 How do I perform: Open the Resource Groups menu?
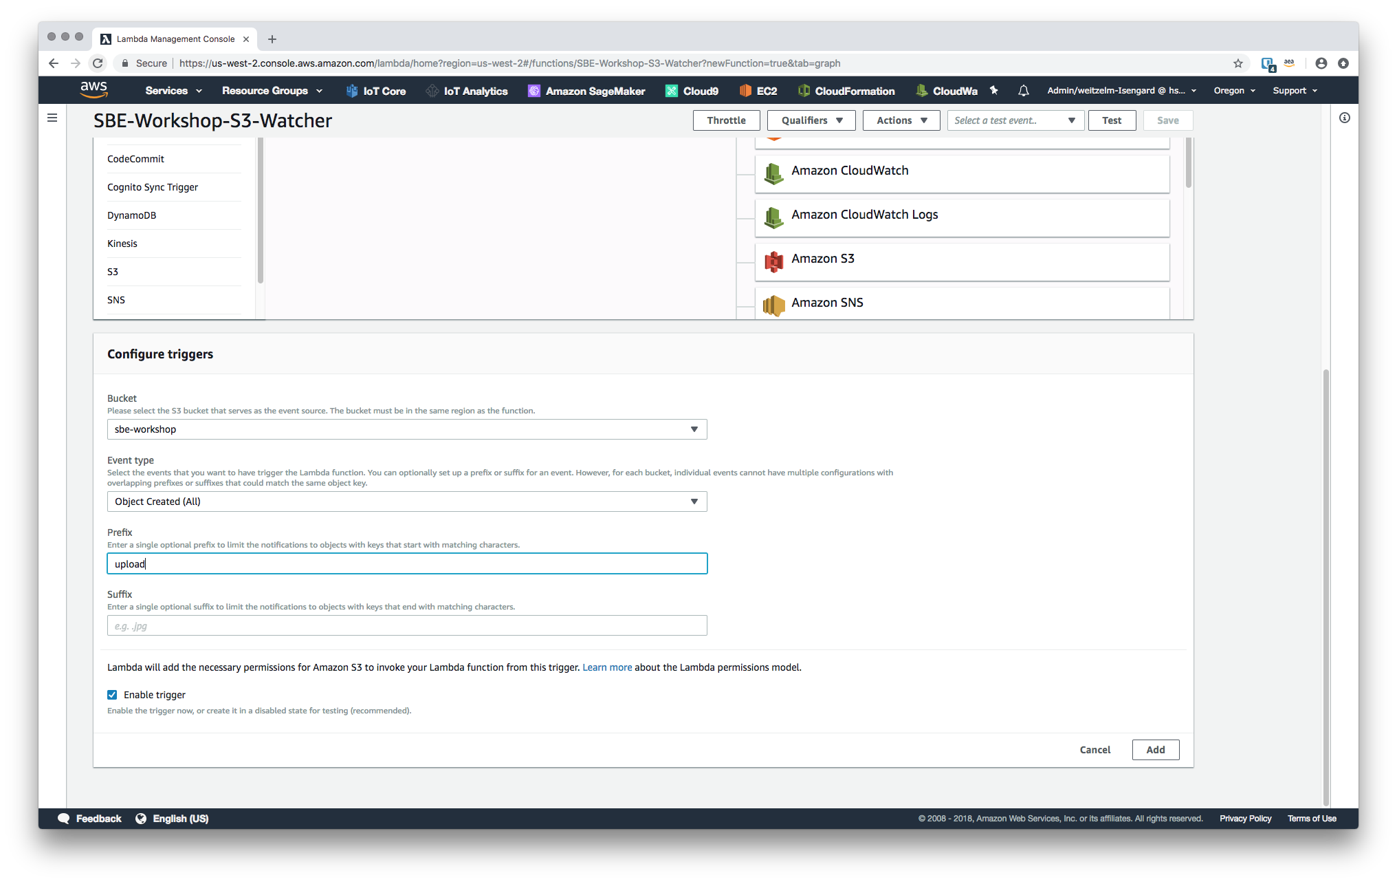272,91
